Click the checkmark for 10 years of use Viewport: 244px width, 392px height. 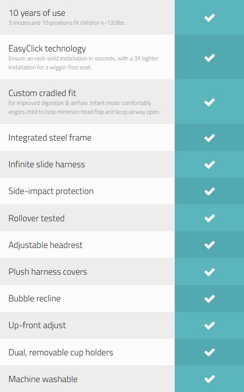click(x=209, y=17)
